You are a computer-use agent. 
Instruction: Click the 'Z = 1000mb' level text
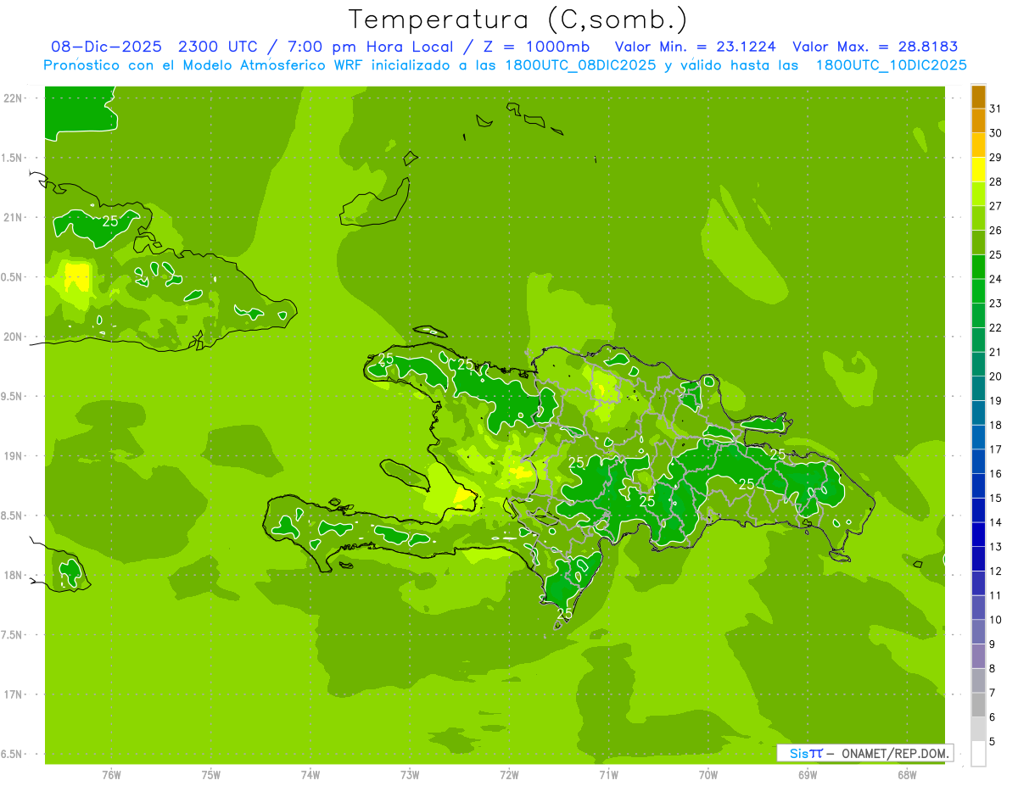(535, 47)
